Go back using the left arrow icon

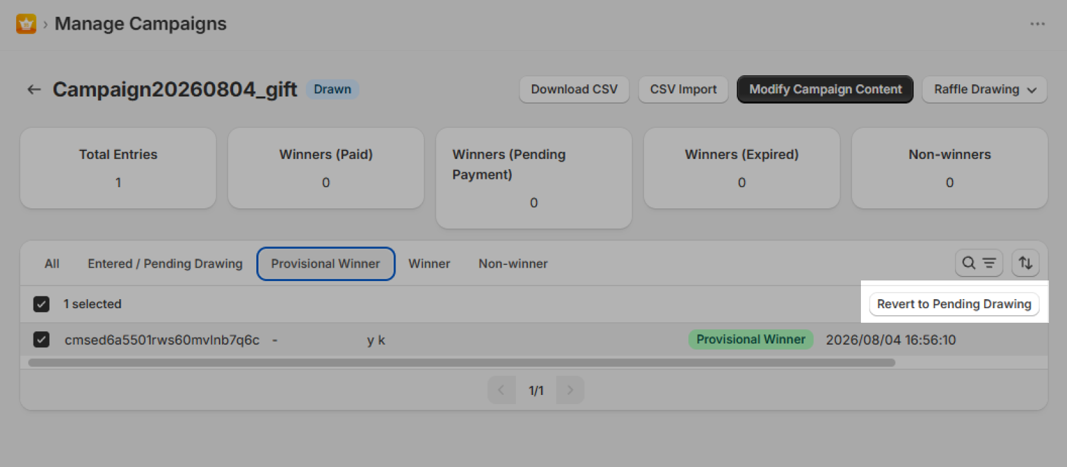[34, 89]
